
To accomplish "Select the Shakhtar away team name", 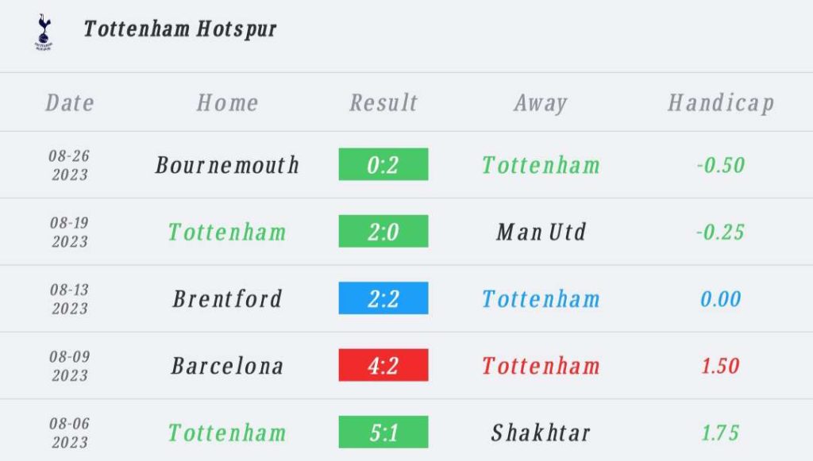I will coord(541,432).
